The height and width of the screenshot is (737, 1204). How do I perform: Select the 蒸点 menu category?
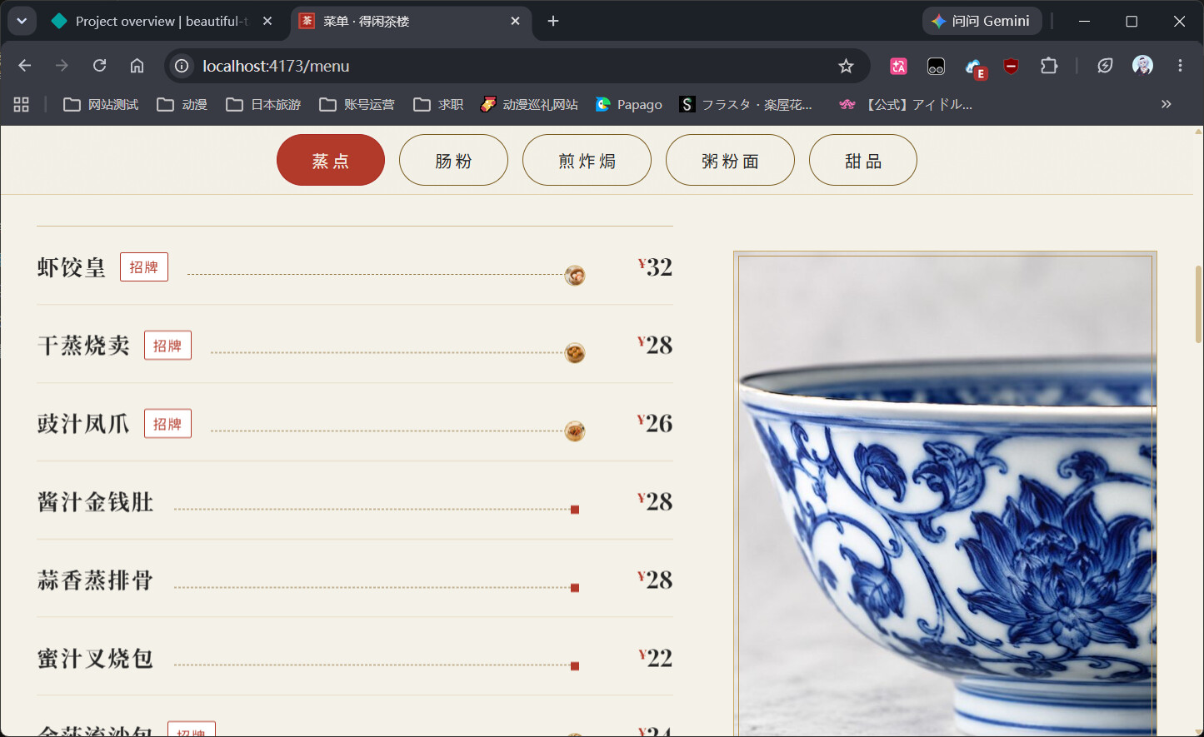point(331,161)
